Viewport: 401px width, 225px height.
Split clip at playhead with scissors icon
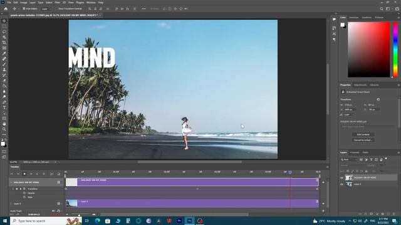tap(52, 174)
